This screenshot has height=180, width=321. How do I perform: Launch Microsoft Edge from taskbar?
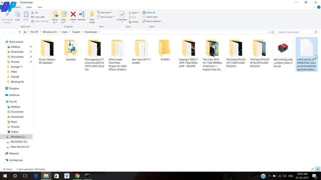tap(36, 175)
